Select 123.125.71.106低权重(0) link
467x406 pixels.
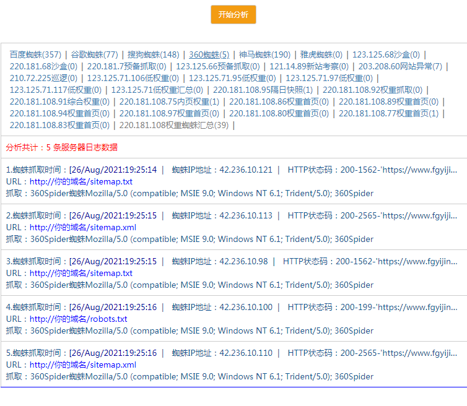point(133,78)
